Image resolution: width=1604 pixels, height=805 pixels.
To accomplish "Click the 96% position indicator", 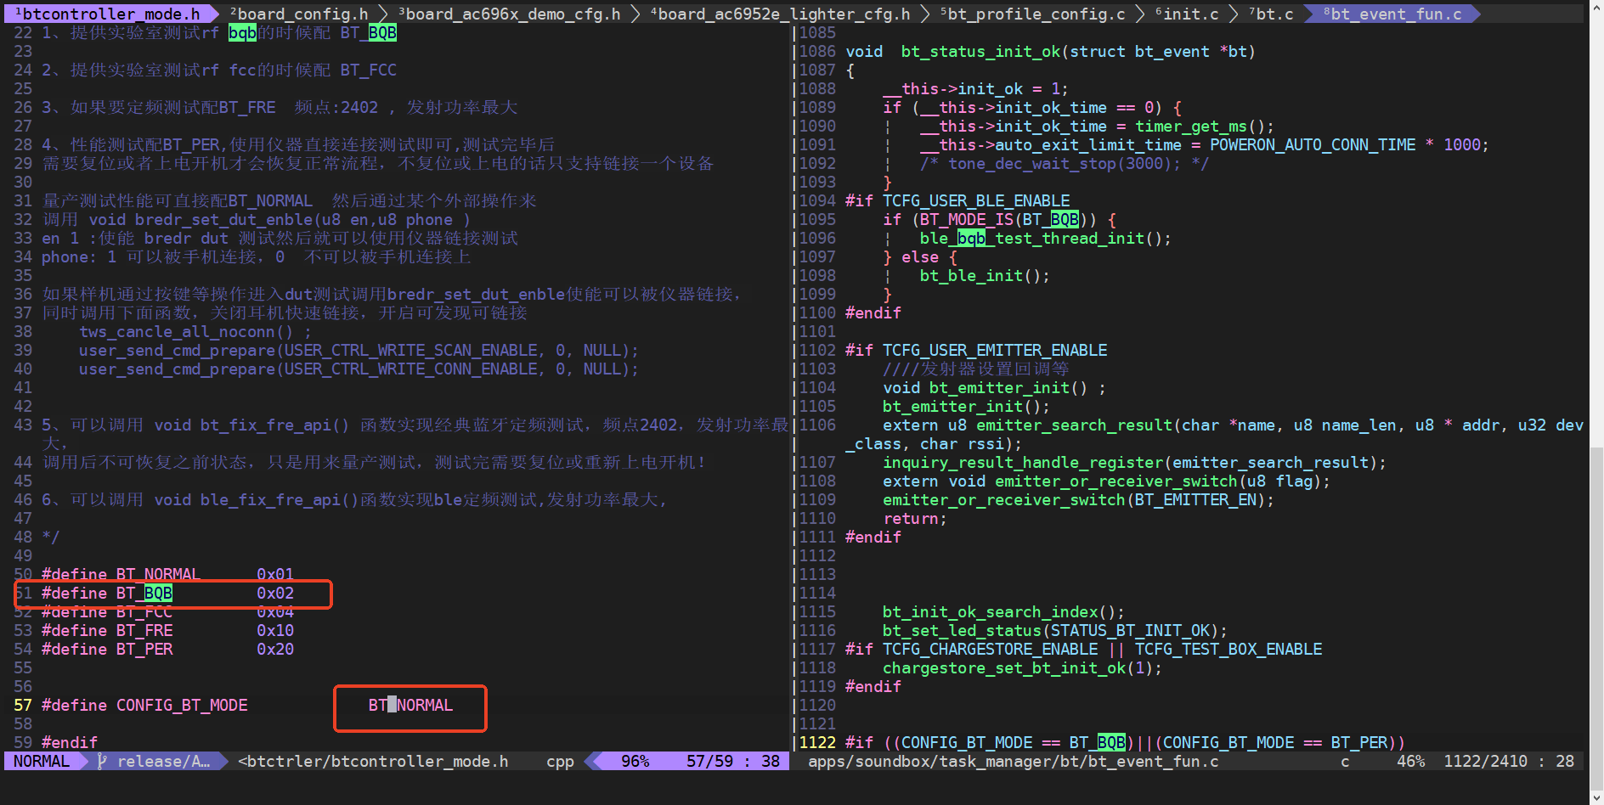I will tap(635, 762).
